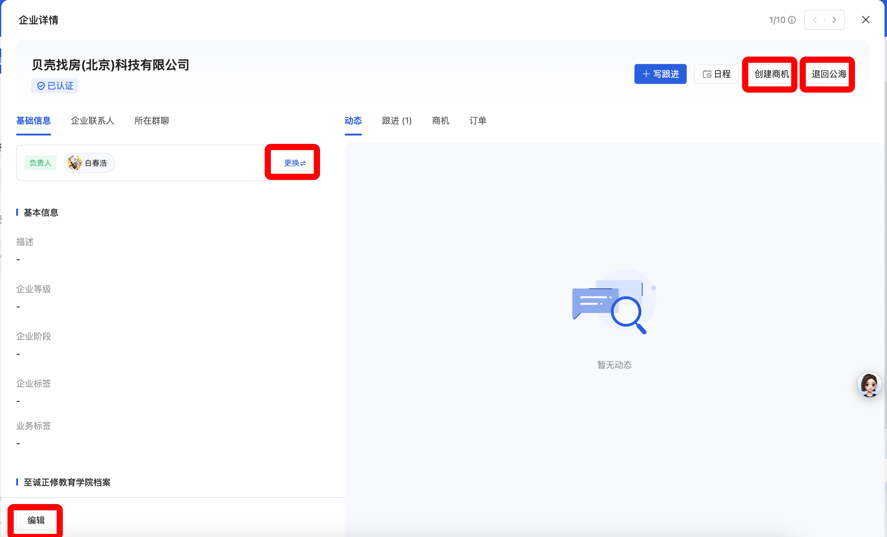The height and width of the screenshot is (537, 887).
Task: Click the 业务标签 field label
Action: pos(34,426)
